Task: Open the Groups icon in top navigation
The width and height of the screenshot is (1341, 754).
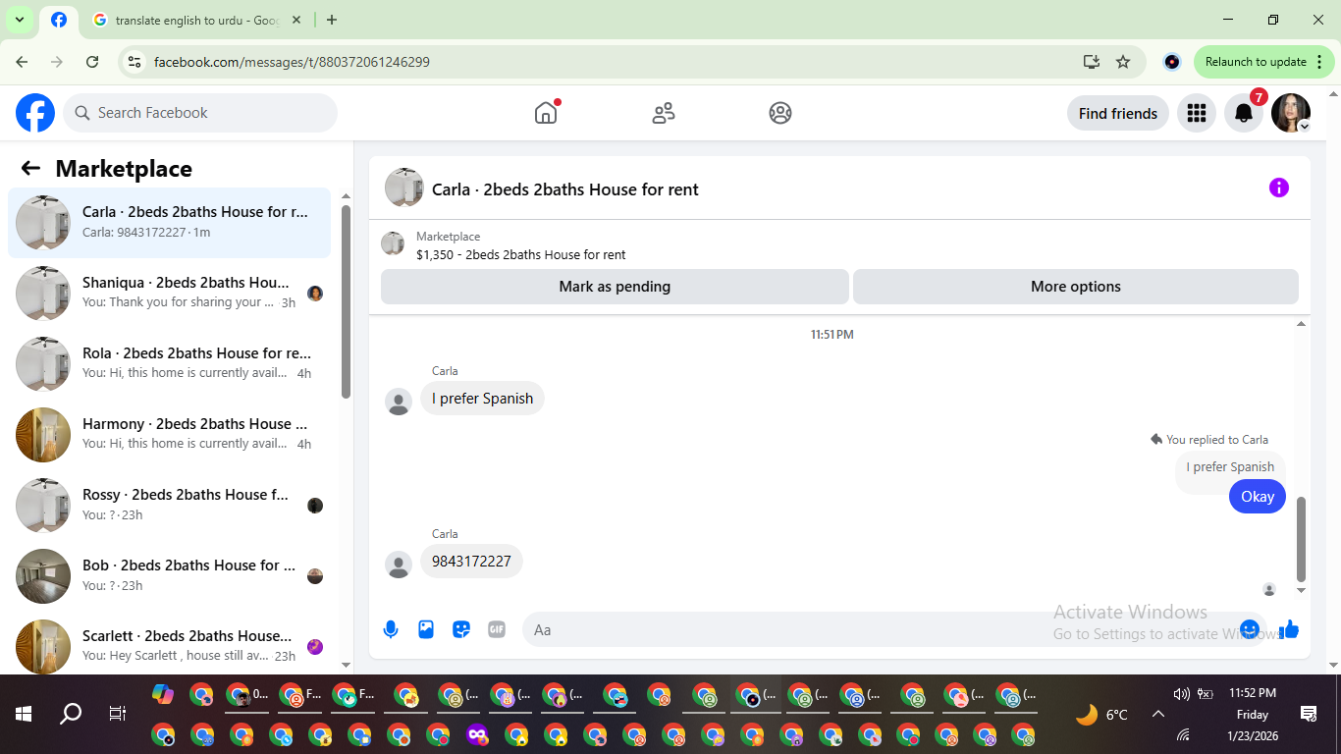Action: pyautogui.click(x=780, y=113)
